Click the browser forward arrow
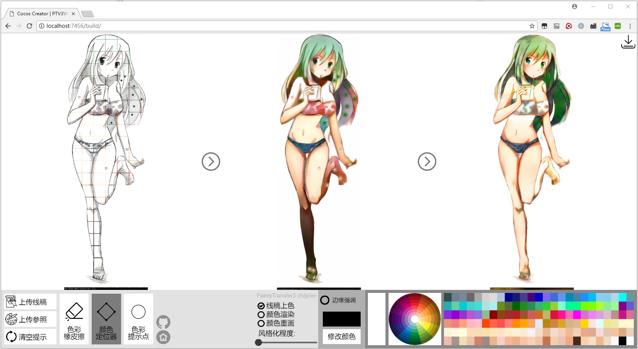The width and height of the screenshot is (638, 349). pyautogui.click(x=19, y=26)
